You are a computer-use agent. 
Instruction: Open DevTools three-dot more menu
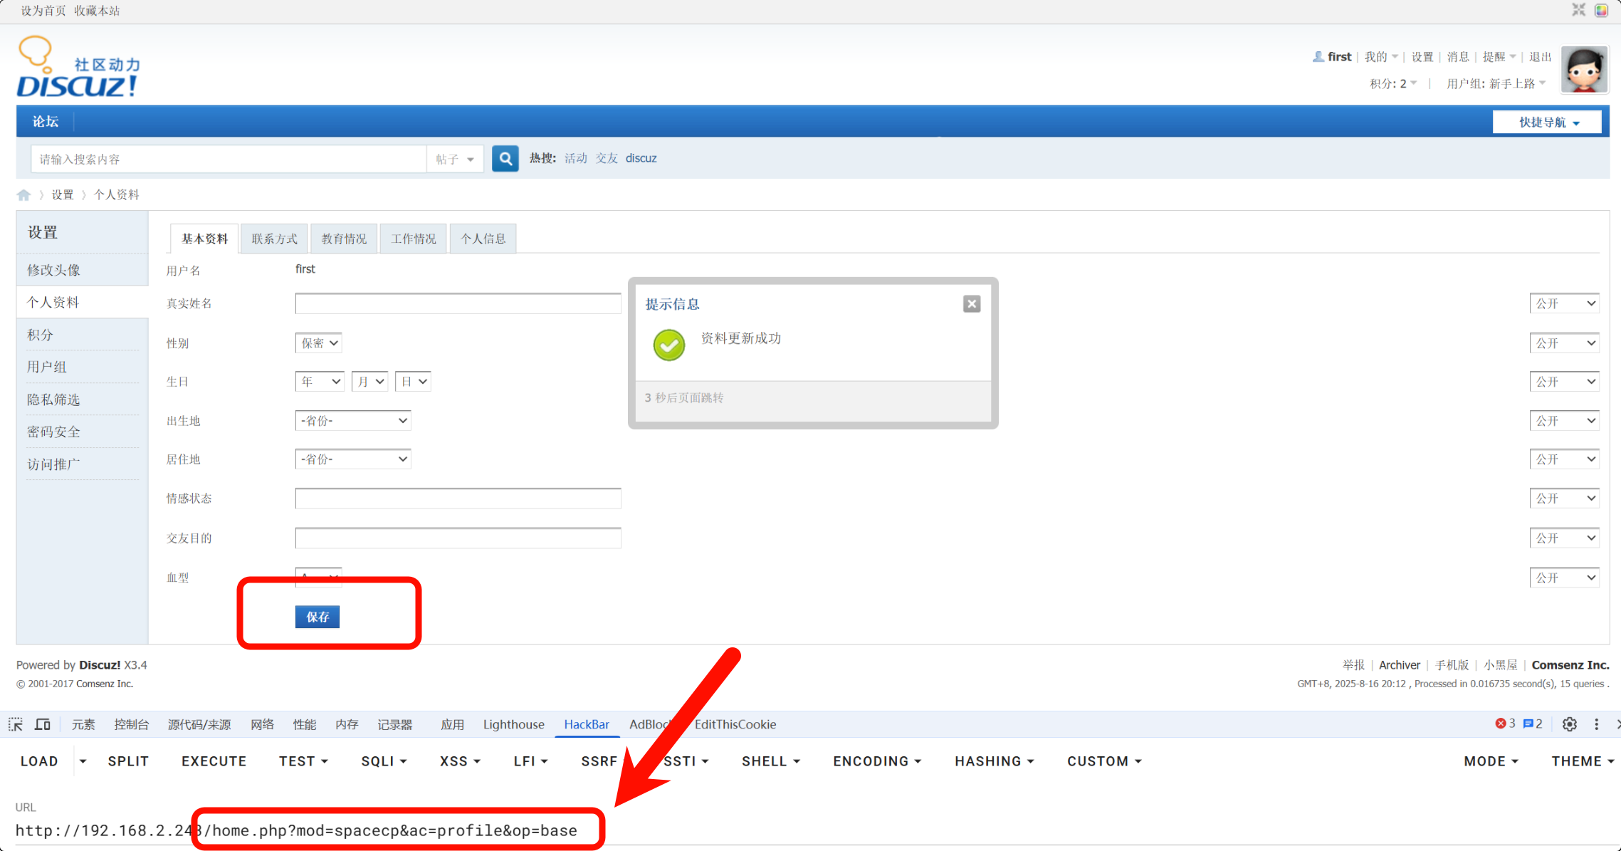1596,724
